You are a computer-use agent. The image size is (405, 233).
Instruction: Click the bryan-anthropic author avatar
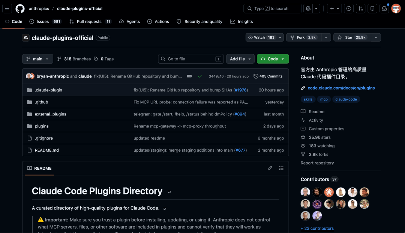[x=28, y=76]
